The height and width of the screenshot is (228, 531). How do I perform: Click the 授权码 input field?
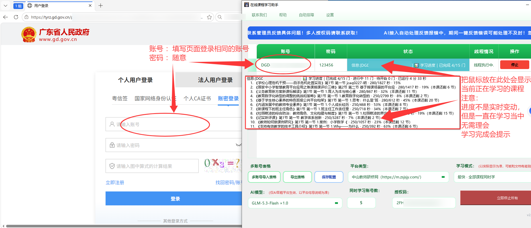[x=424, y=203]
